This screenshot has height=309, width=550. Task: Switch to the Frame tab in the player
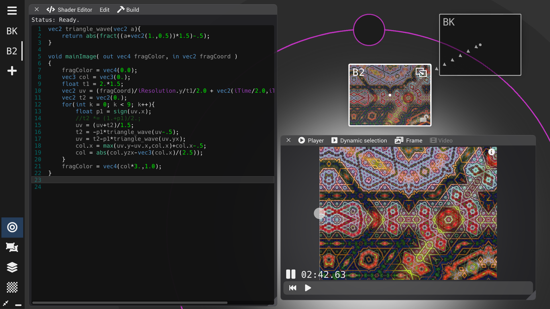408,140
